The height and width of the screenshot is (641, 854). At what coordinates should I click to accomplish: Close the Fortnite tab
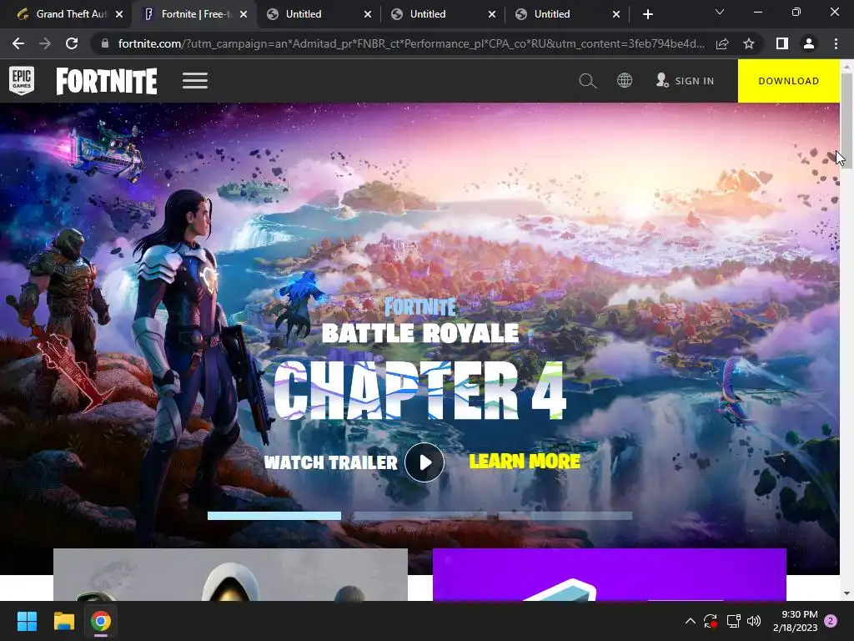pyautogui.click(x=244, y=14)
